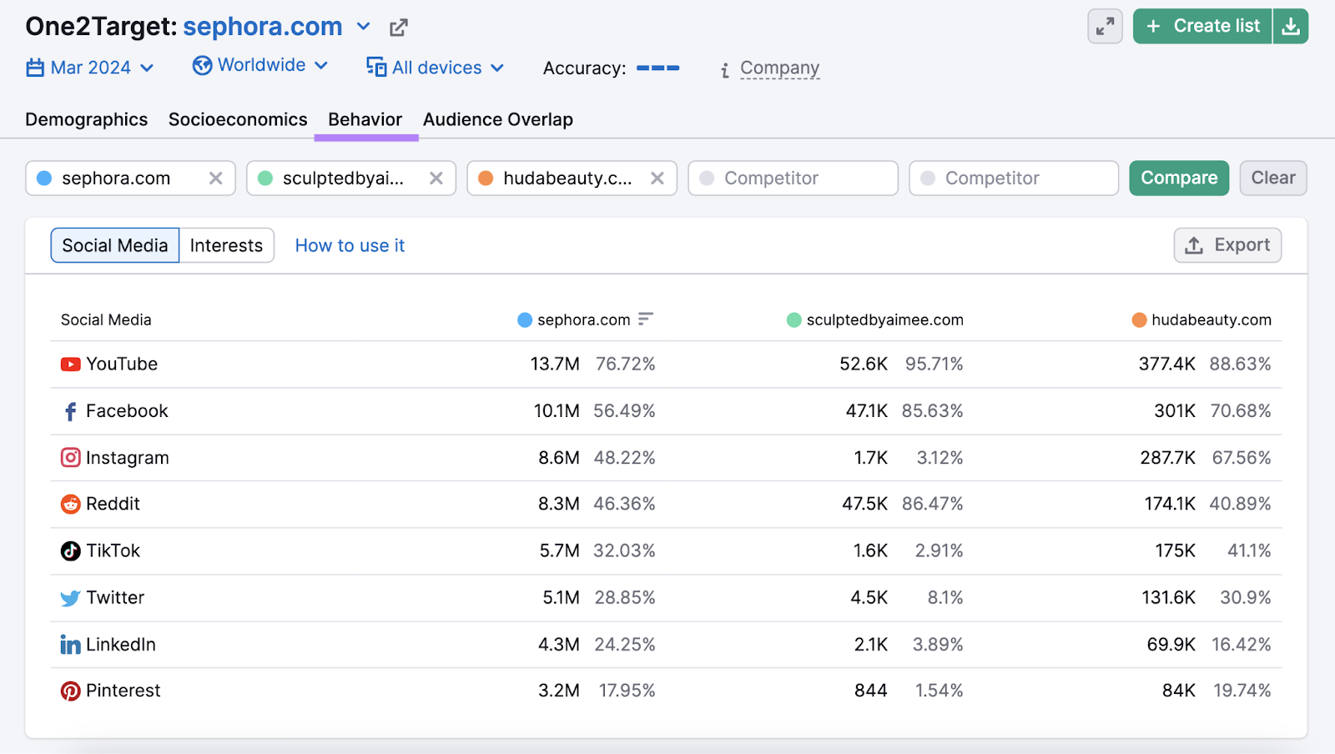Sort by the sephora.com column
Image resolution: width=1335 pixels, height=754 pixels.
(646, 319)
